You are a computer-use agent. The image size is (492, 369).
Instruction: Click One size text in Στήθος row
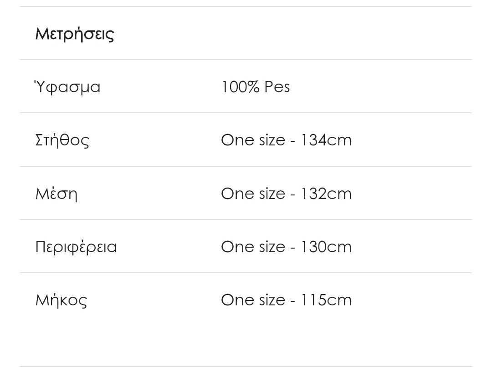253,140
